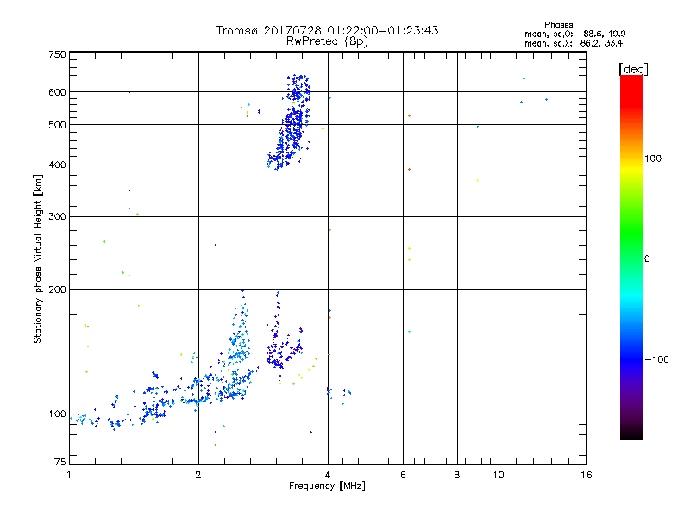Click the y-axis label "500"
This screenshot has width=690, height=517.
(x=57, y=125)
